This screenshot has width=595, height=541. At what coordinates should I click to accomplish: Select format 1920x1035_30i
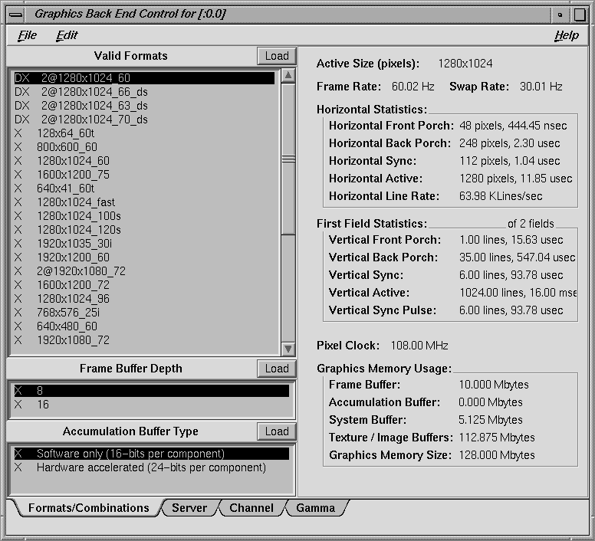[x=144, y=244]
